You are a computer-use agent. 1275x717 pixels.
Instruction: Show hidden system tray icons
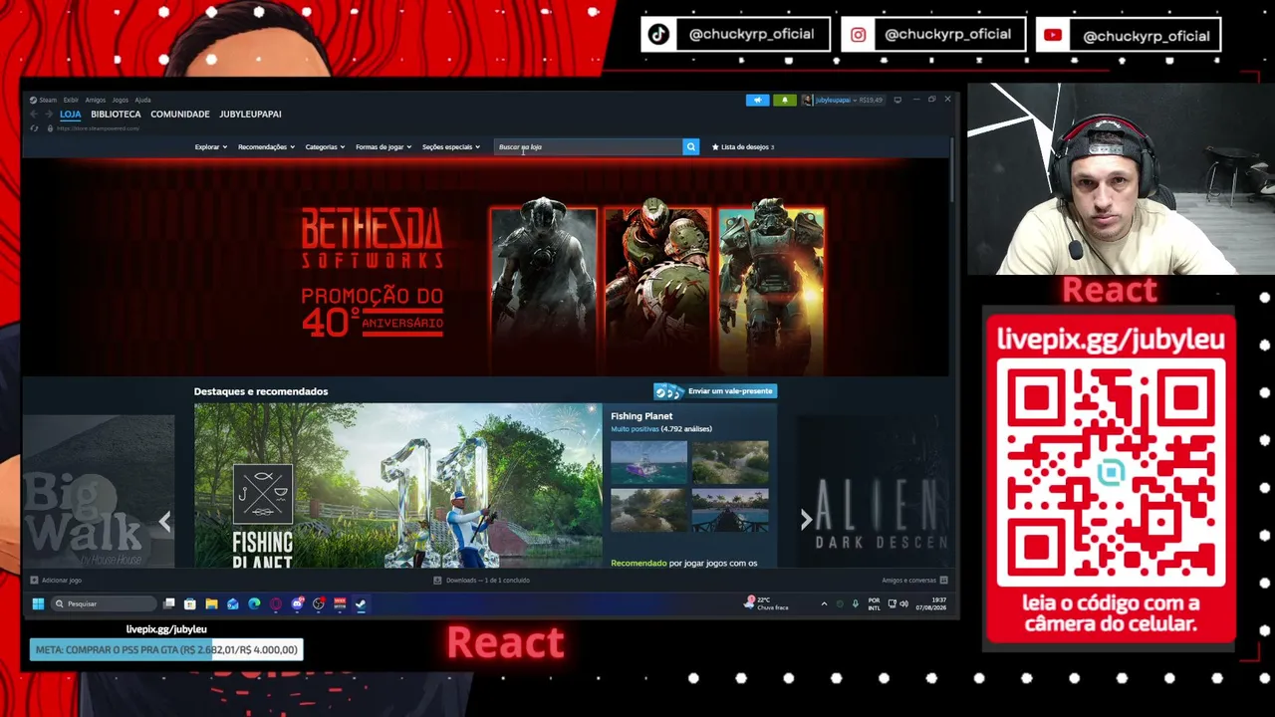coord(824,603)
